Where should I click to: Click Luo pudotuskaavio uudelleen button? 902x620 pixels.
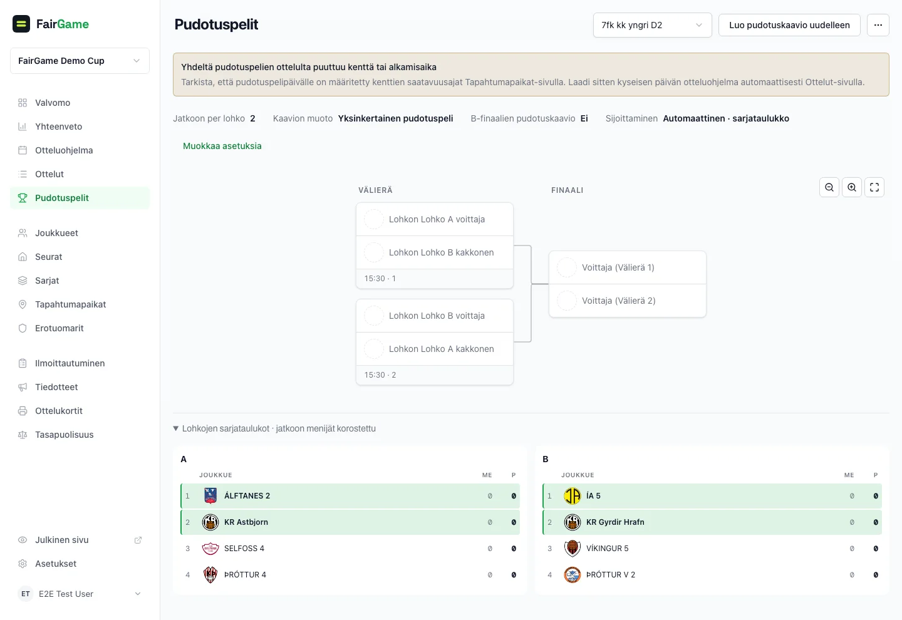pos(789,25)
